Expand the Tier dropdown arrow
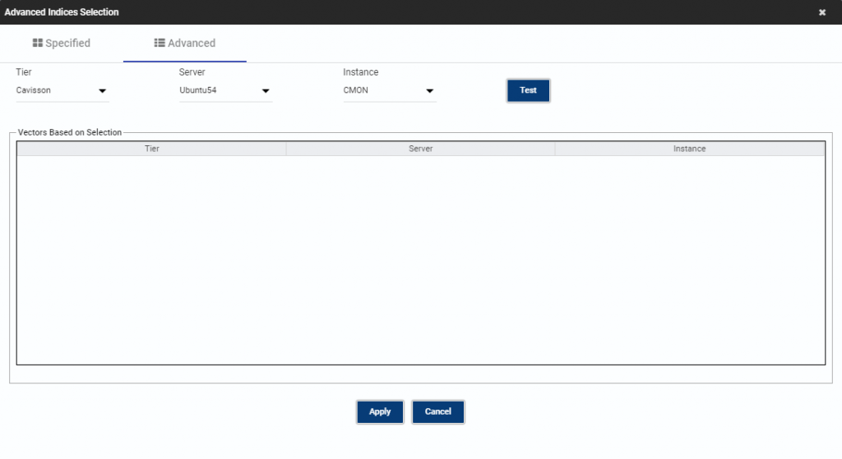Viewport: 842px width, 459px height. coord(103,91)
